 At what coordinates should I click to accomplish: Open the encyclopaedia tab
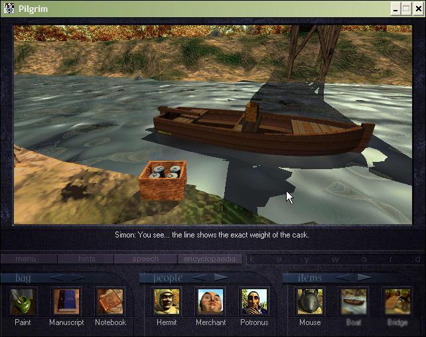[210, 259]
